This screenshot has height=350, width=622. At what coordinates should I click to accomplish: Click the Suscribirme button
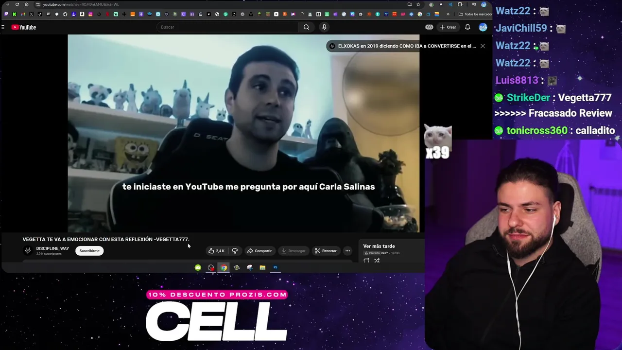(x=89, y=251)
